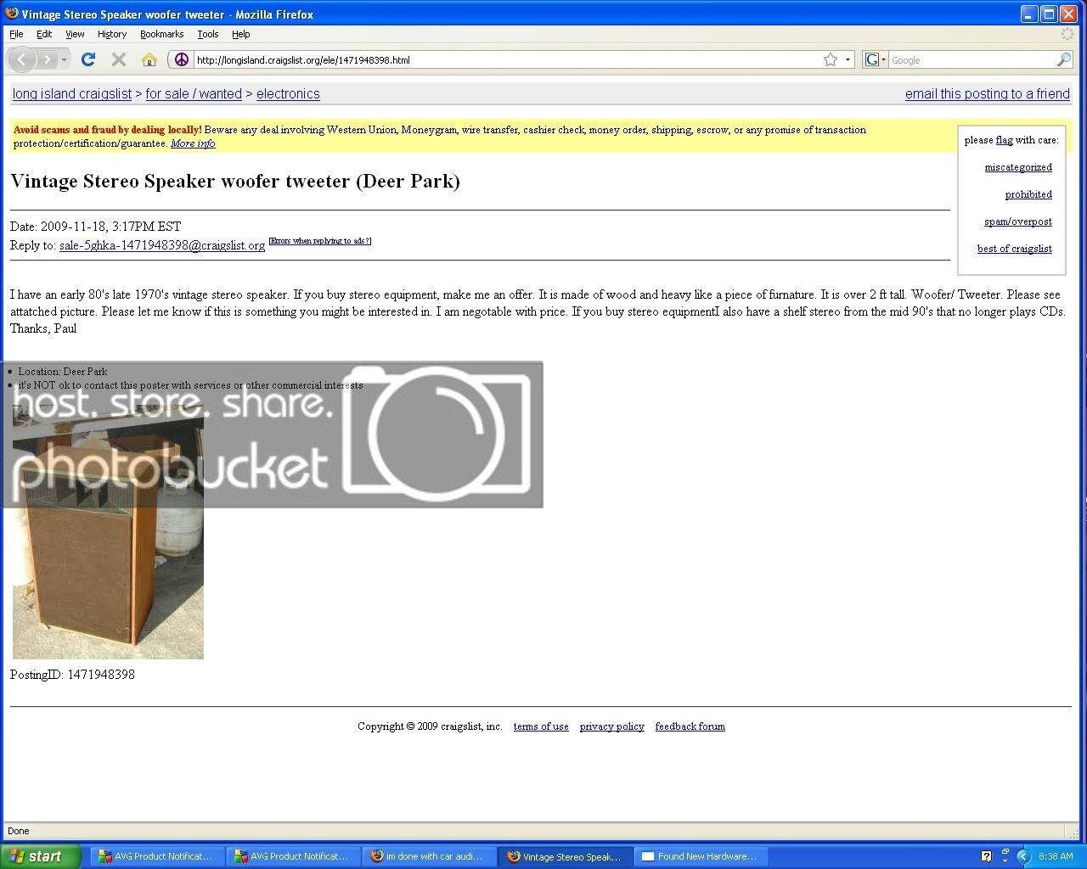The width and height of the screenshot is (1087, 869).
Task: Open the location bar history dropdown
Action: 847,59
